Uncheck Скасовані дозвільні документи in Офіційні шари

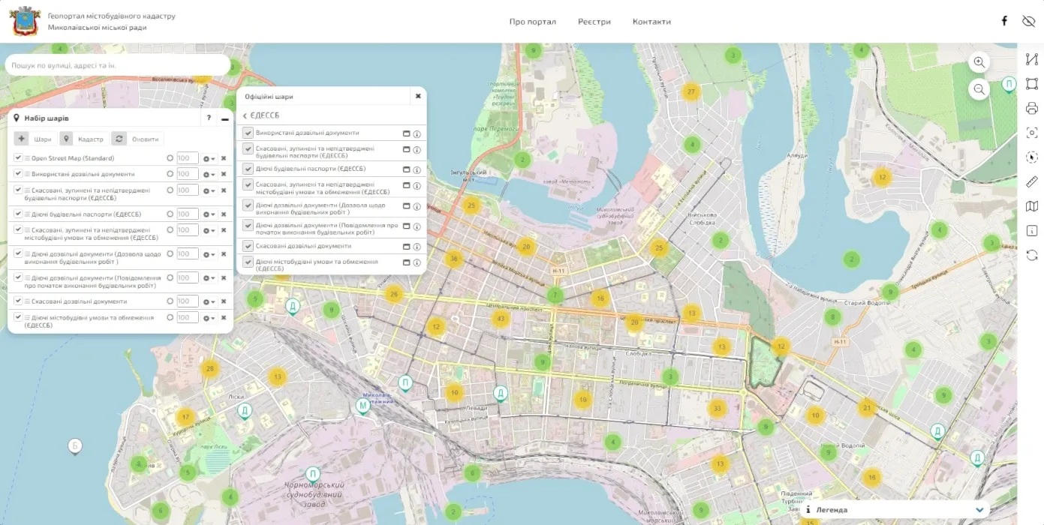click(x=248, y=246)
